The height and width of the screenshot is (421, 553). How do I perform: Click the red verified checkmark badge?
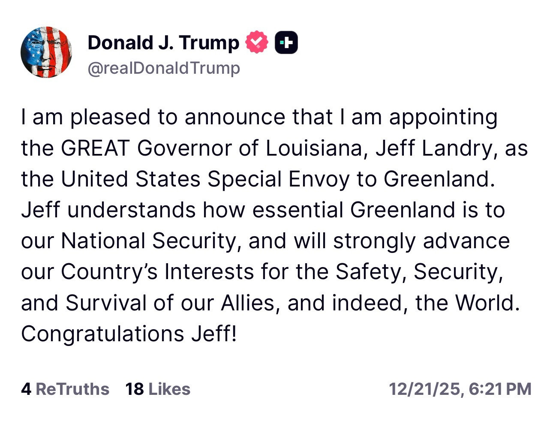pos(256,42)
